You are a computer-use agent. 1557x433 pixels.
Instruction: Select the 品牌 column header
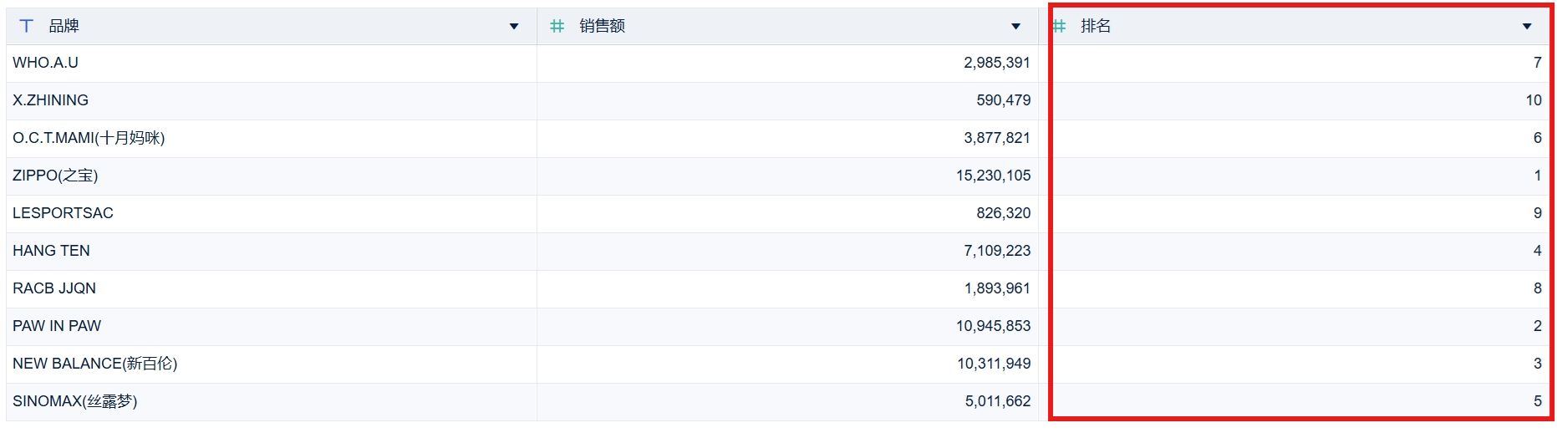click(272, 26)
